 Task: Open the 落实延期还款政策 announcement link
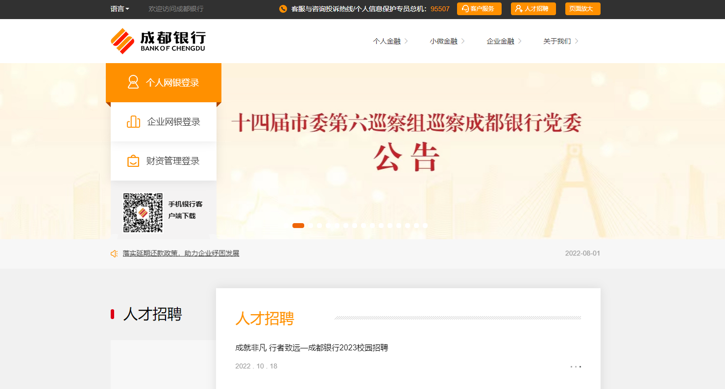point(181,253)
